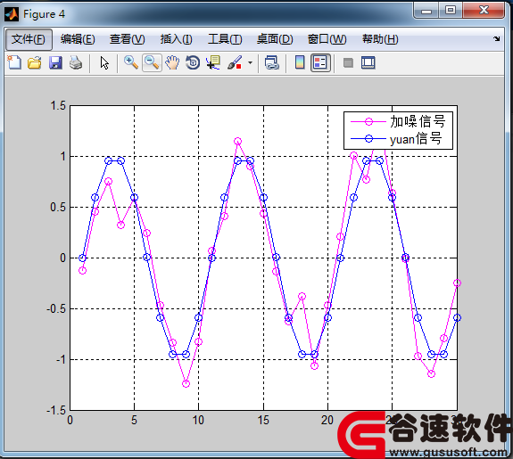Maximize the Figure 4 window

pos(451,11)
